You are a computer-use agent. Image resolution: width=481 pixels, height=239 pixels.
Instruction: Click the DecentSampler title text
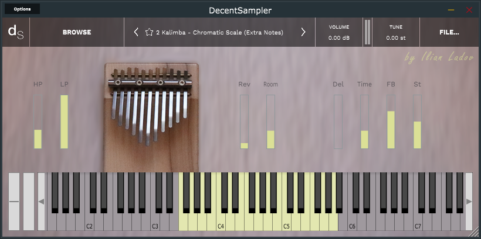240,11
